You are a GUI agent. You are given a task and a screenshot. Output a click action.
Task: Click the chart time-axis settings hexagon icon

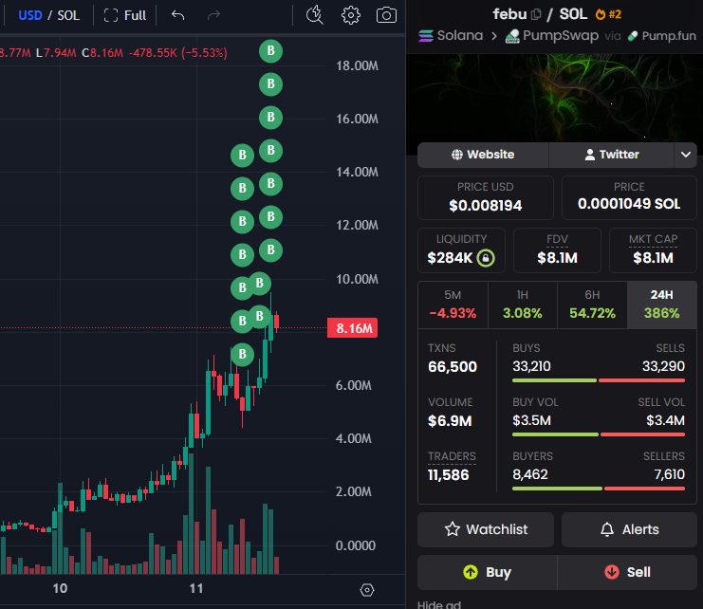[x=367, y=590]
